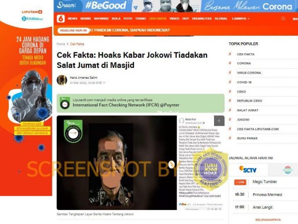This screenshot has width=298, height=224.
Task: Open the Salat Jumat popular topic
Action: point(247,110)
